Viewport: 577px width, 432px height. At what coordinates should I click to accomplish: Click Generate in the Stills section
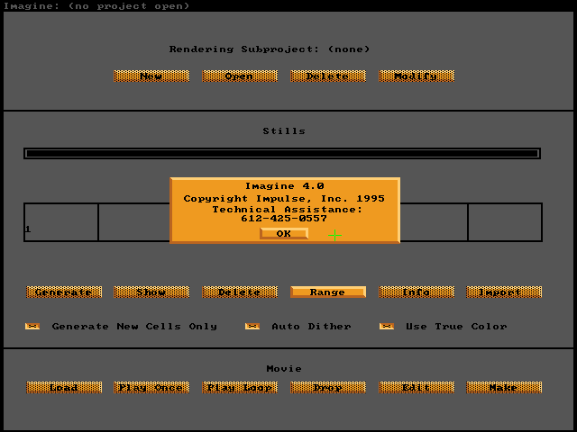(x=64, y=292)
